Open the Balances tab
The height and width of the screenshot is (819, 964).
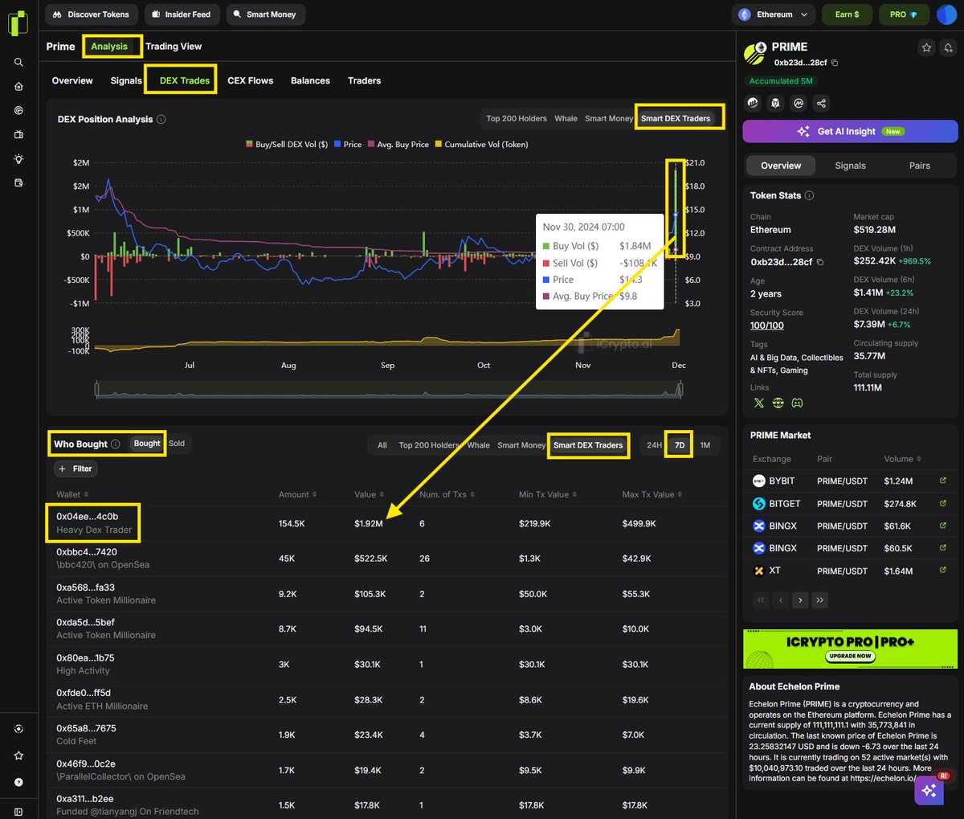point(310,80)
